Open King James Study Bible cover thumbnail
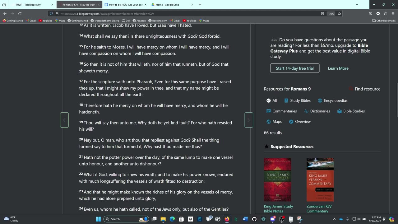The width and height of the screenshot is (398, 224). coord(277,180)
